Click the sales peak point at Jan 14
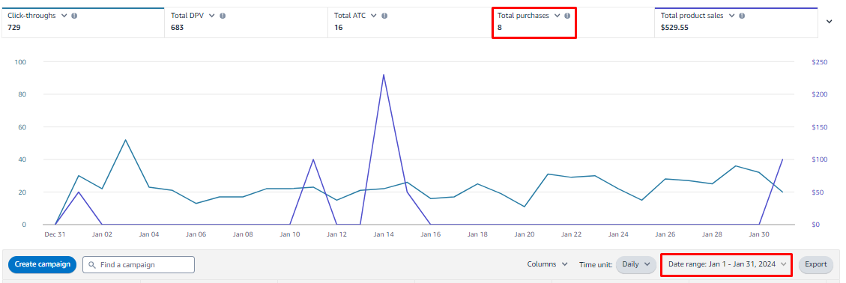 pos(384,75)
